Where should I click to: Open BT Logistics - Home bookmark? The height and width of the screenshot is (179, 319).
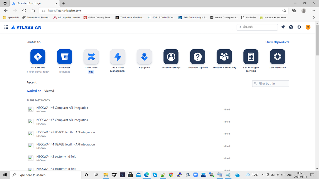67,18
